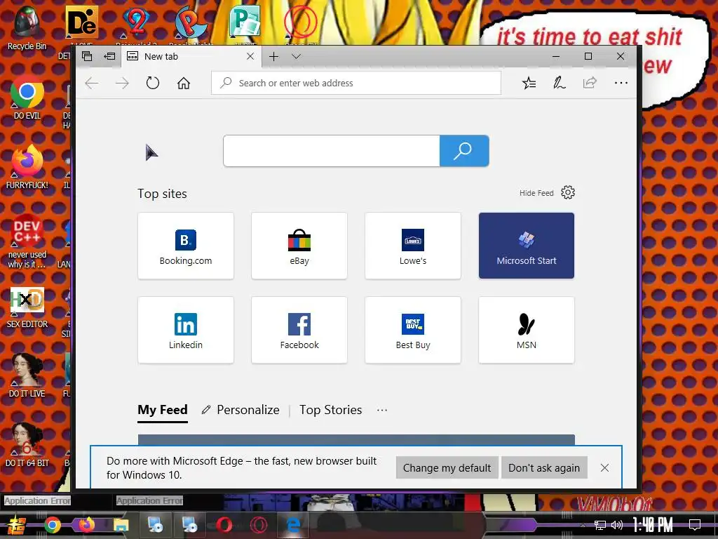Open the Add notes pen icon
718x539 pixels.
(559, 83)
